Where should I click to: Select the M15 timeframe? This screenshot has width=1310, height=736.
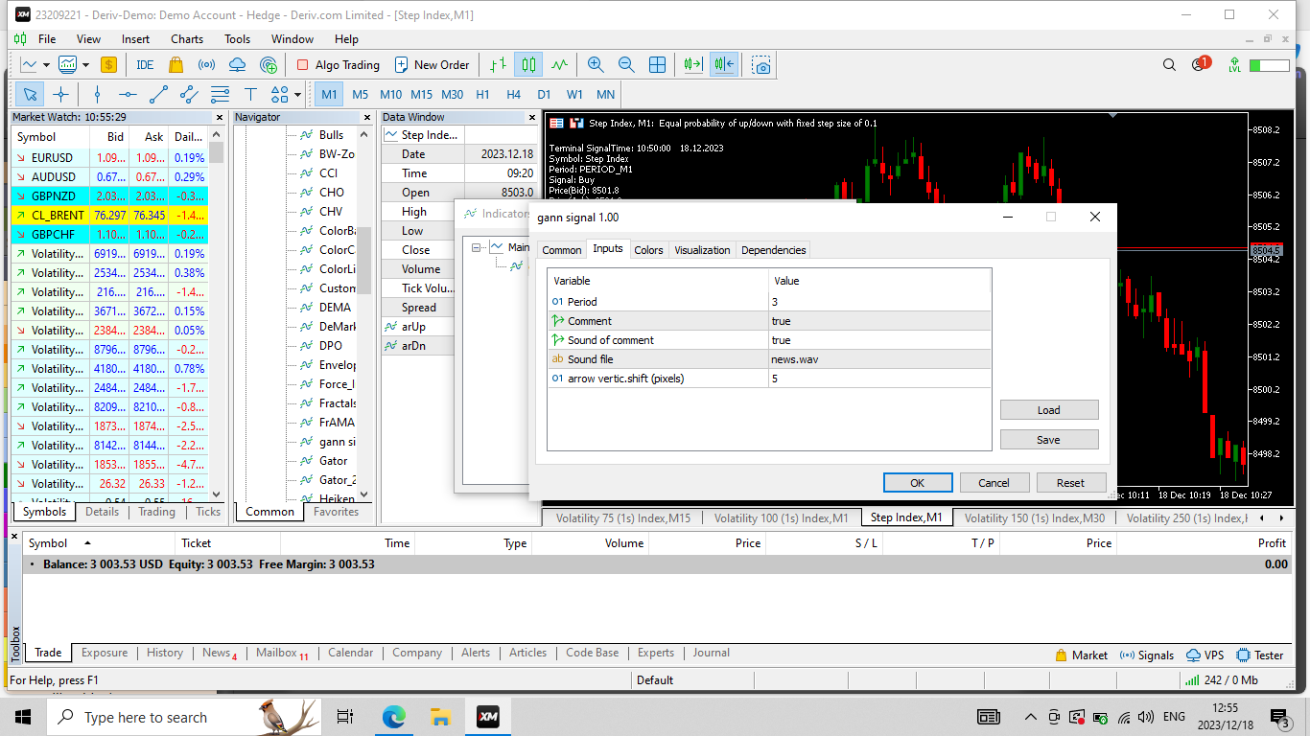point(421,94)
